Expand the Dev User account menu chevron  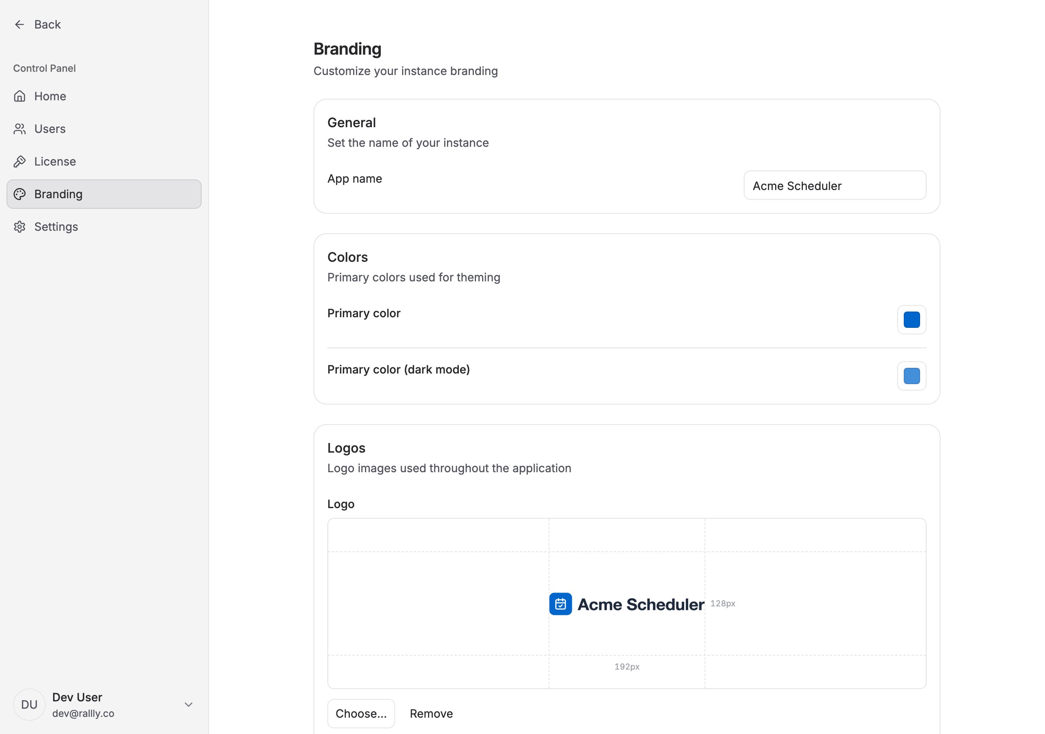(189, 705)
